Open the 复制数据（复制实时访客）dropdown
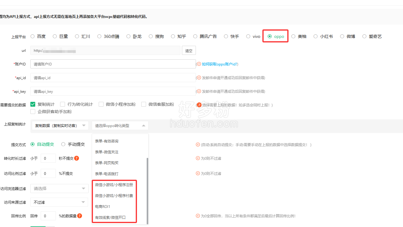This screenshot has height=227, width=403. click(x=60, y=125)
